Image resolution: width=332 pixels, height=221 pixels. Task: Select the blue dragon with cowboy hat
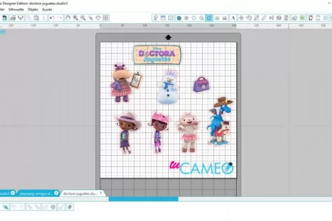tap(220, 121)
